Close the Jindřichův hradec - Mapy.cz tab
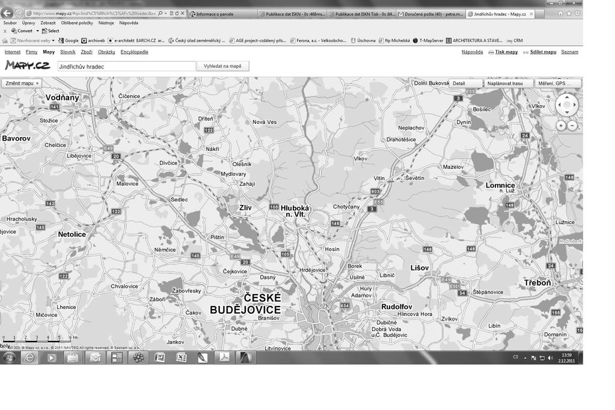 coord(531,14)
